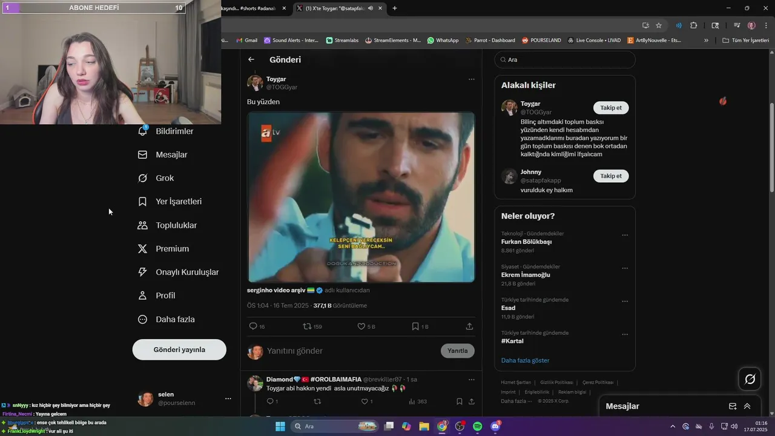This screenshot has height=436, width=775.
Task: Open Windows Start menu
Action: point(280,426)
